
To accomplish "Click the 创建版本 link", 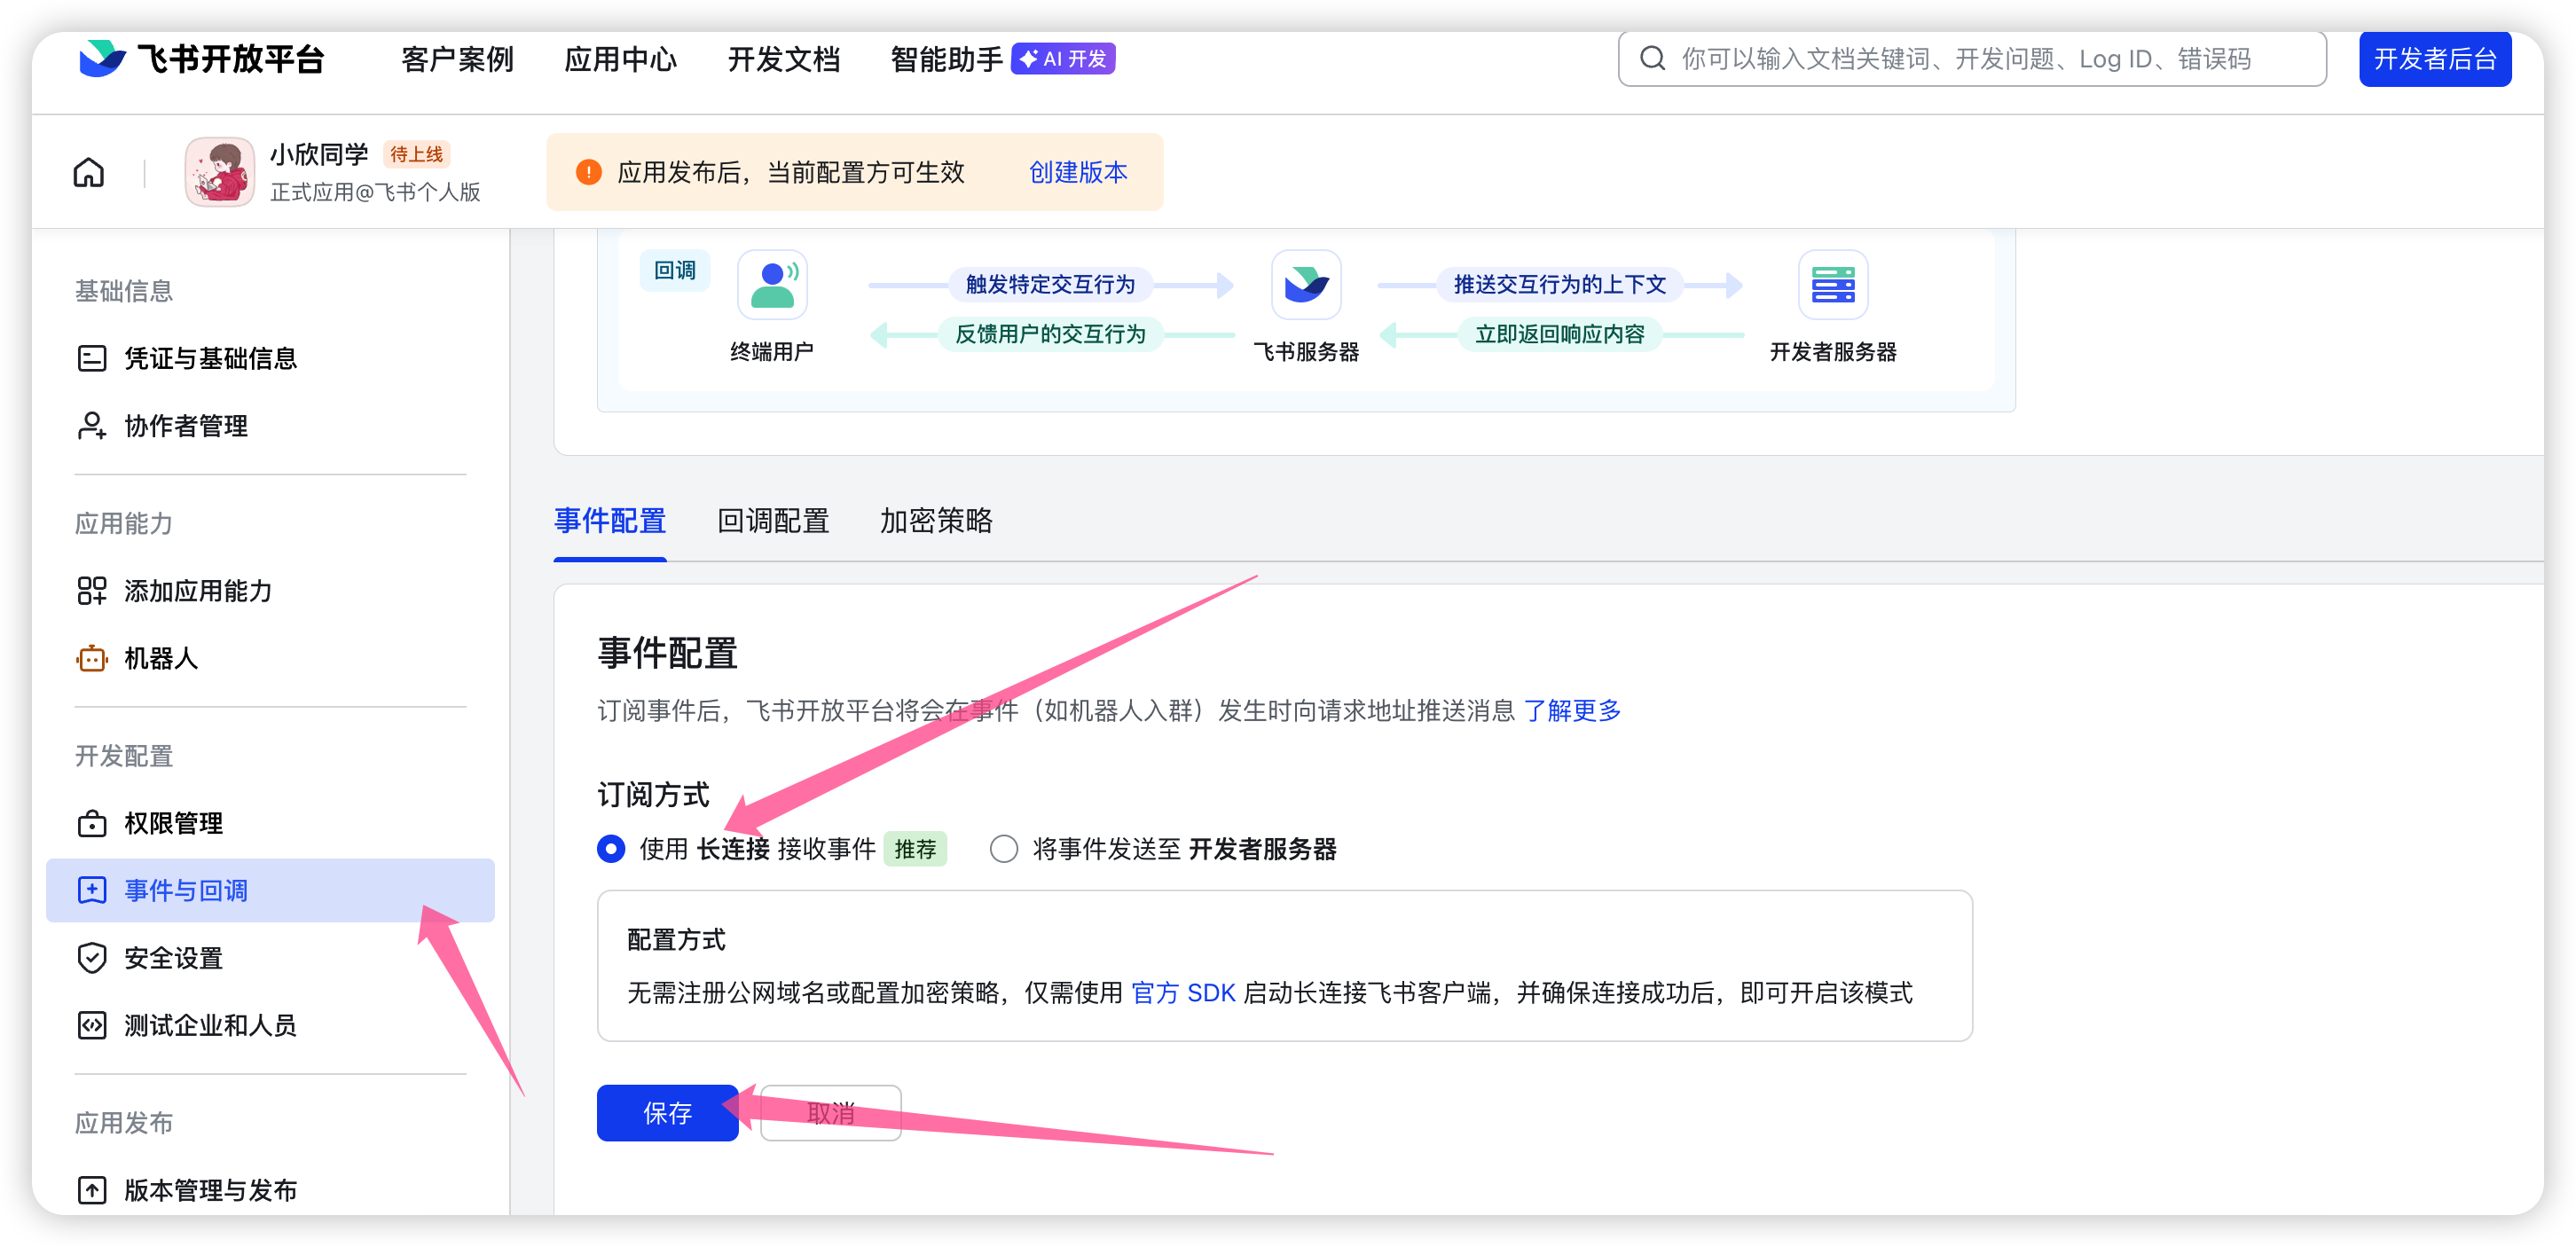I will (x=1078, y=172).
